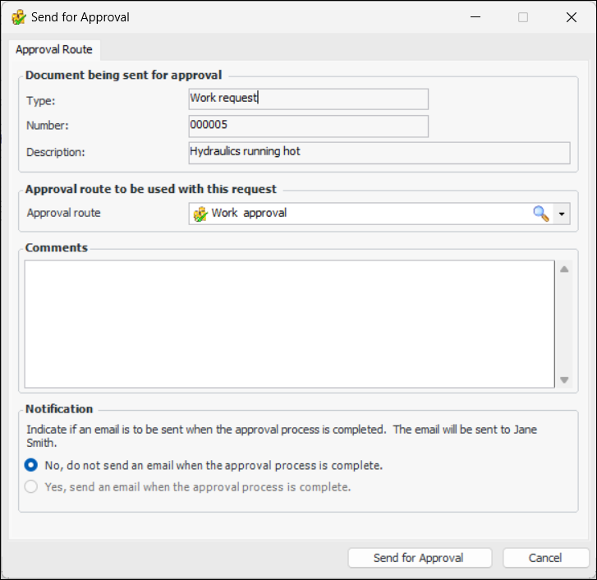Screen dimensions: 597x580
Task: Click the Work approval combo box text
Action: tap(250, 214)
